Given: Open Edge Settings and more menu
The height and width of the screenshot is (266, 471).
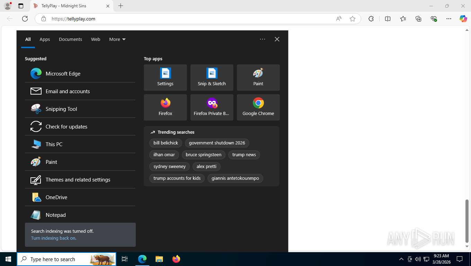Looking at the screenshot, I should (449, 19).
